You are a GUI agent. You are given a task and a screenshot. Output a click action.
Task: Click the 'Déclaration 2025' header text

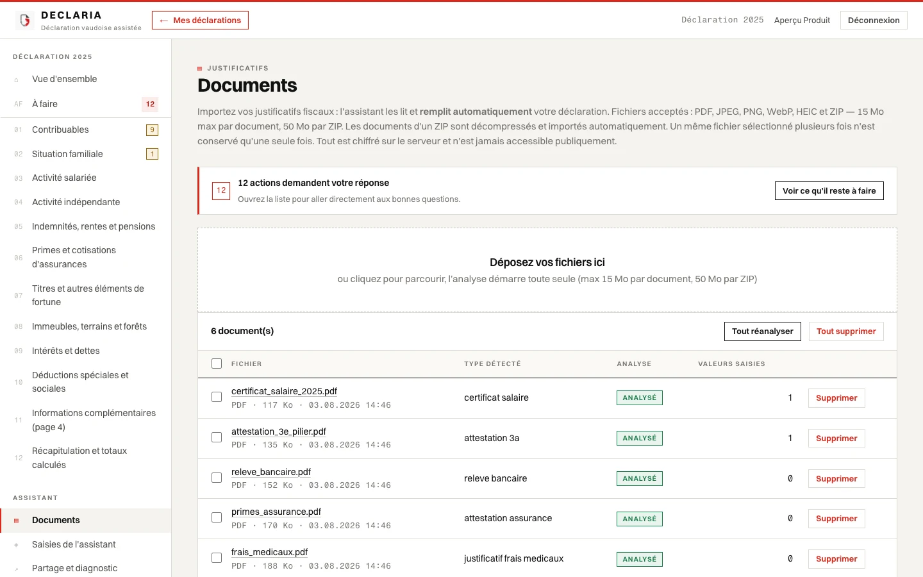(x=722, y=20)
